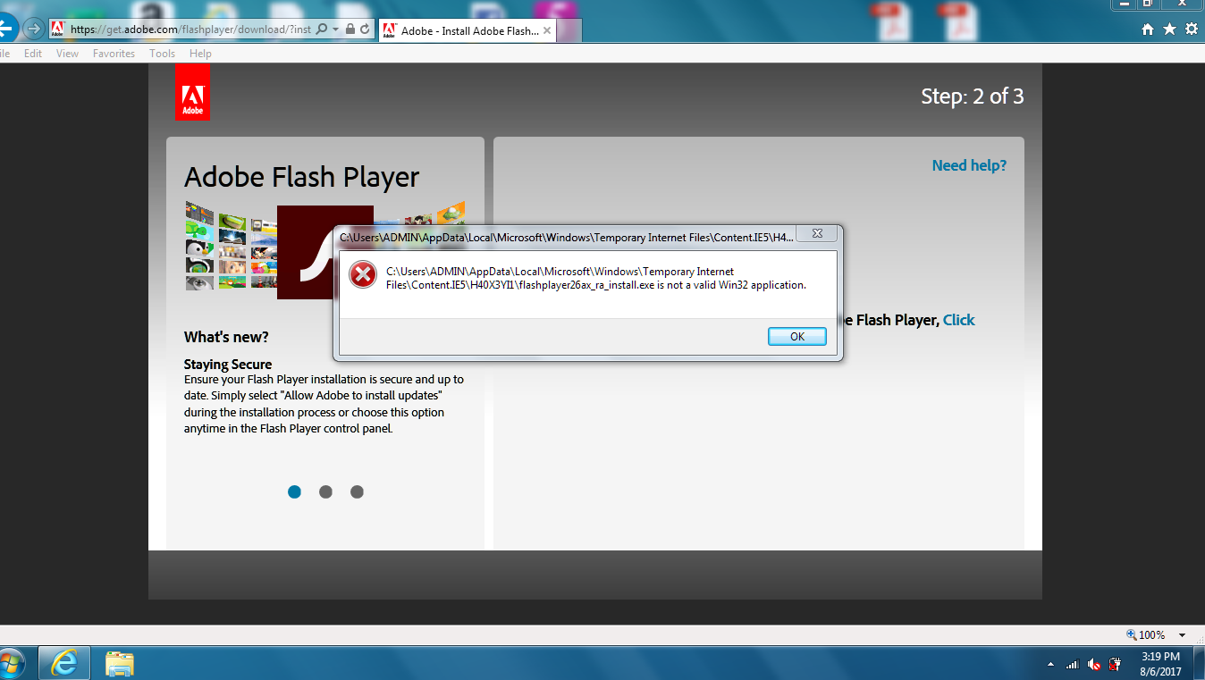
Task: Click the Adobe favicon in the address bar
Action: 57,29
